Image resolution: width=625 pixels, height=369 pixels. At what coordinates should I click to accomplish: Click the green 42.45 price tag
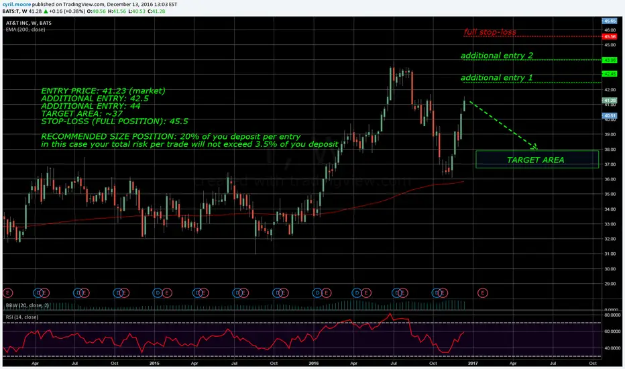tap(610, 74)
